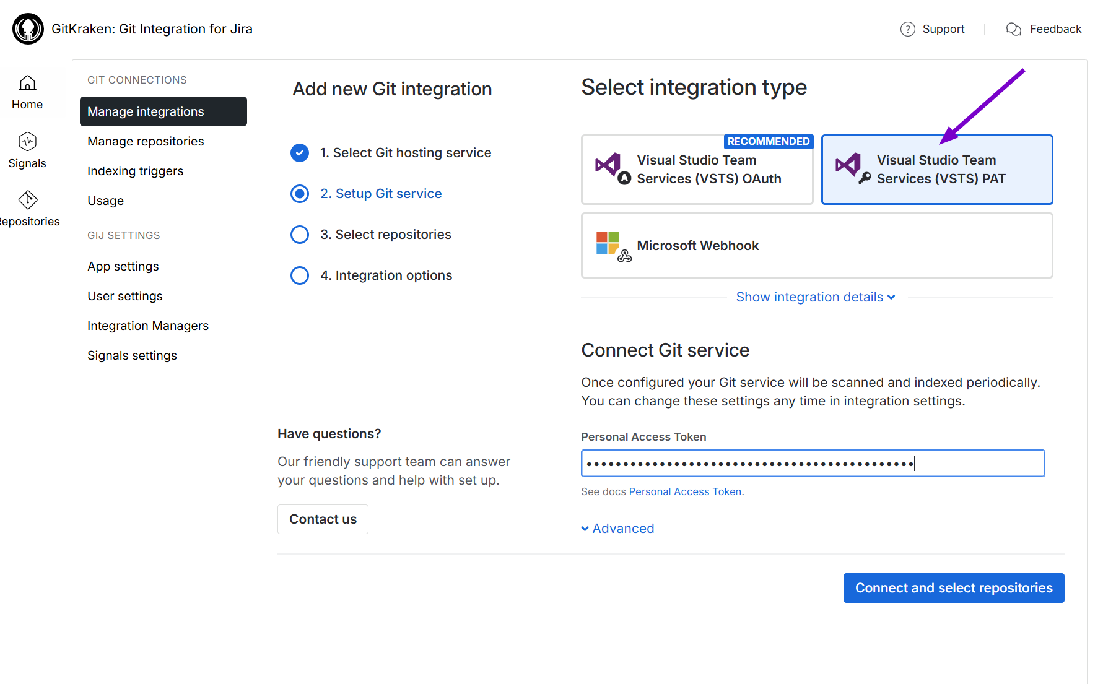Open the Home sidebar icon
The image size is (1103, 684).
coord(27,84)
